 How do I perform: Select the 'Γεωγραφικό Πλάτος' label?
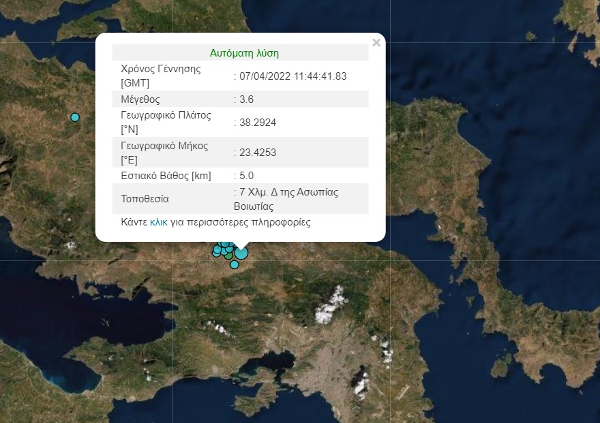click(166, 115)
